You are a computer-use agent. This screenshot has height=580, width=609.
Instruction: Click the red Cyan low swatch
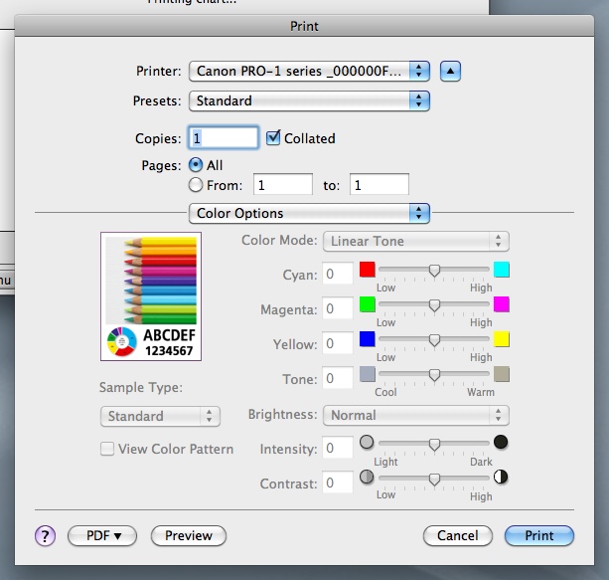pyautogui.click(x=367, y=270)
